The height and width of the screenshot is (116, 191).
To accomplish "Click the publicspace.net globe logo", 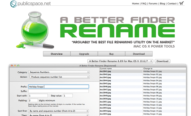I will coord(13,4).
